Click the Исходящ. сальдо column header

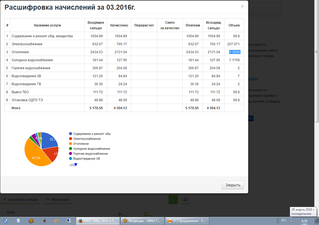point(213,25)
